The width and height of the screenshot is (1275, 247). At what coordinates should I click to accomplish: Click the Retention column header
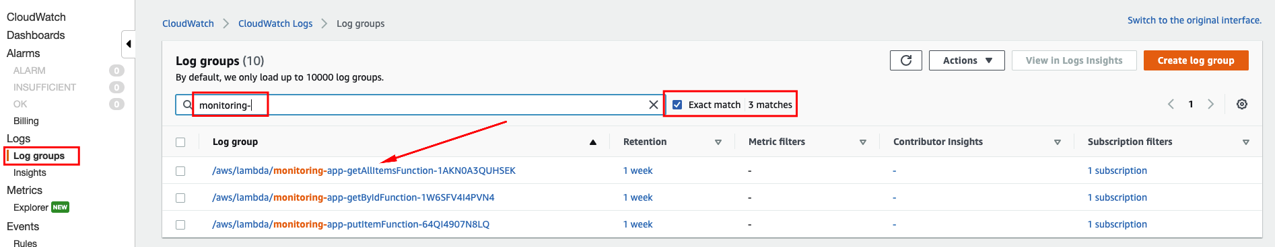pos(645,142)
